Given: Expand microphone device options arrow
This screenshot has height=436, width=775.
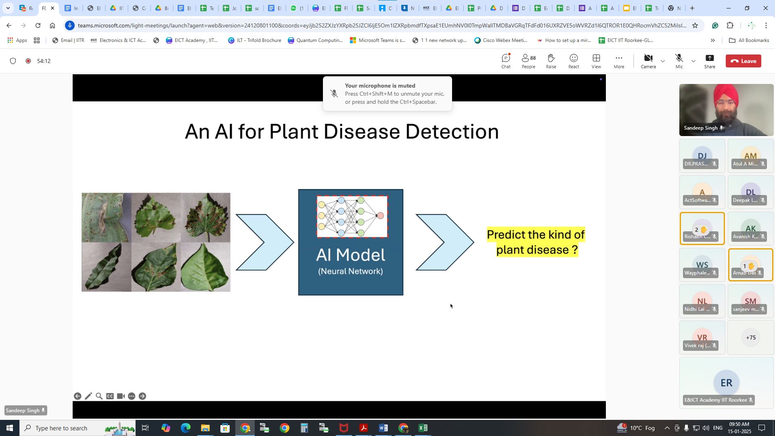Looking at the screenshot, I should [x=693, y=61].
